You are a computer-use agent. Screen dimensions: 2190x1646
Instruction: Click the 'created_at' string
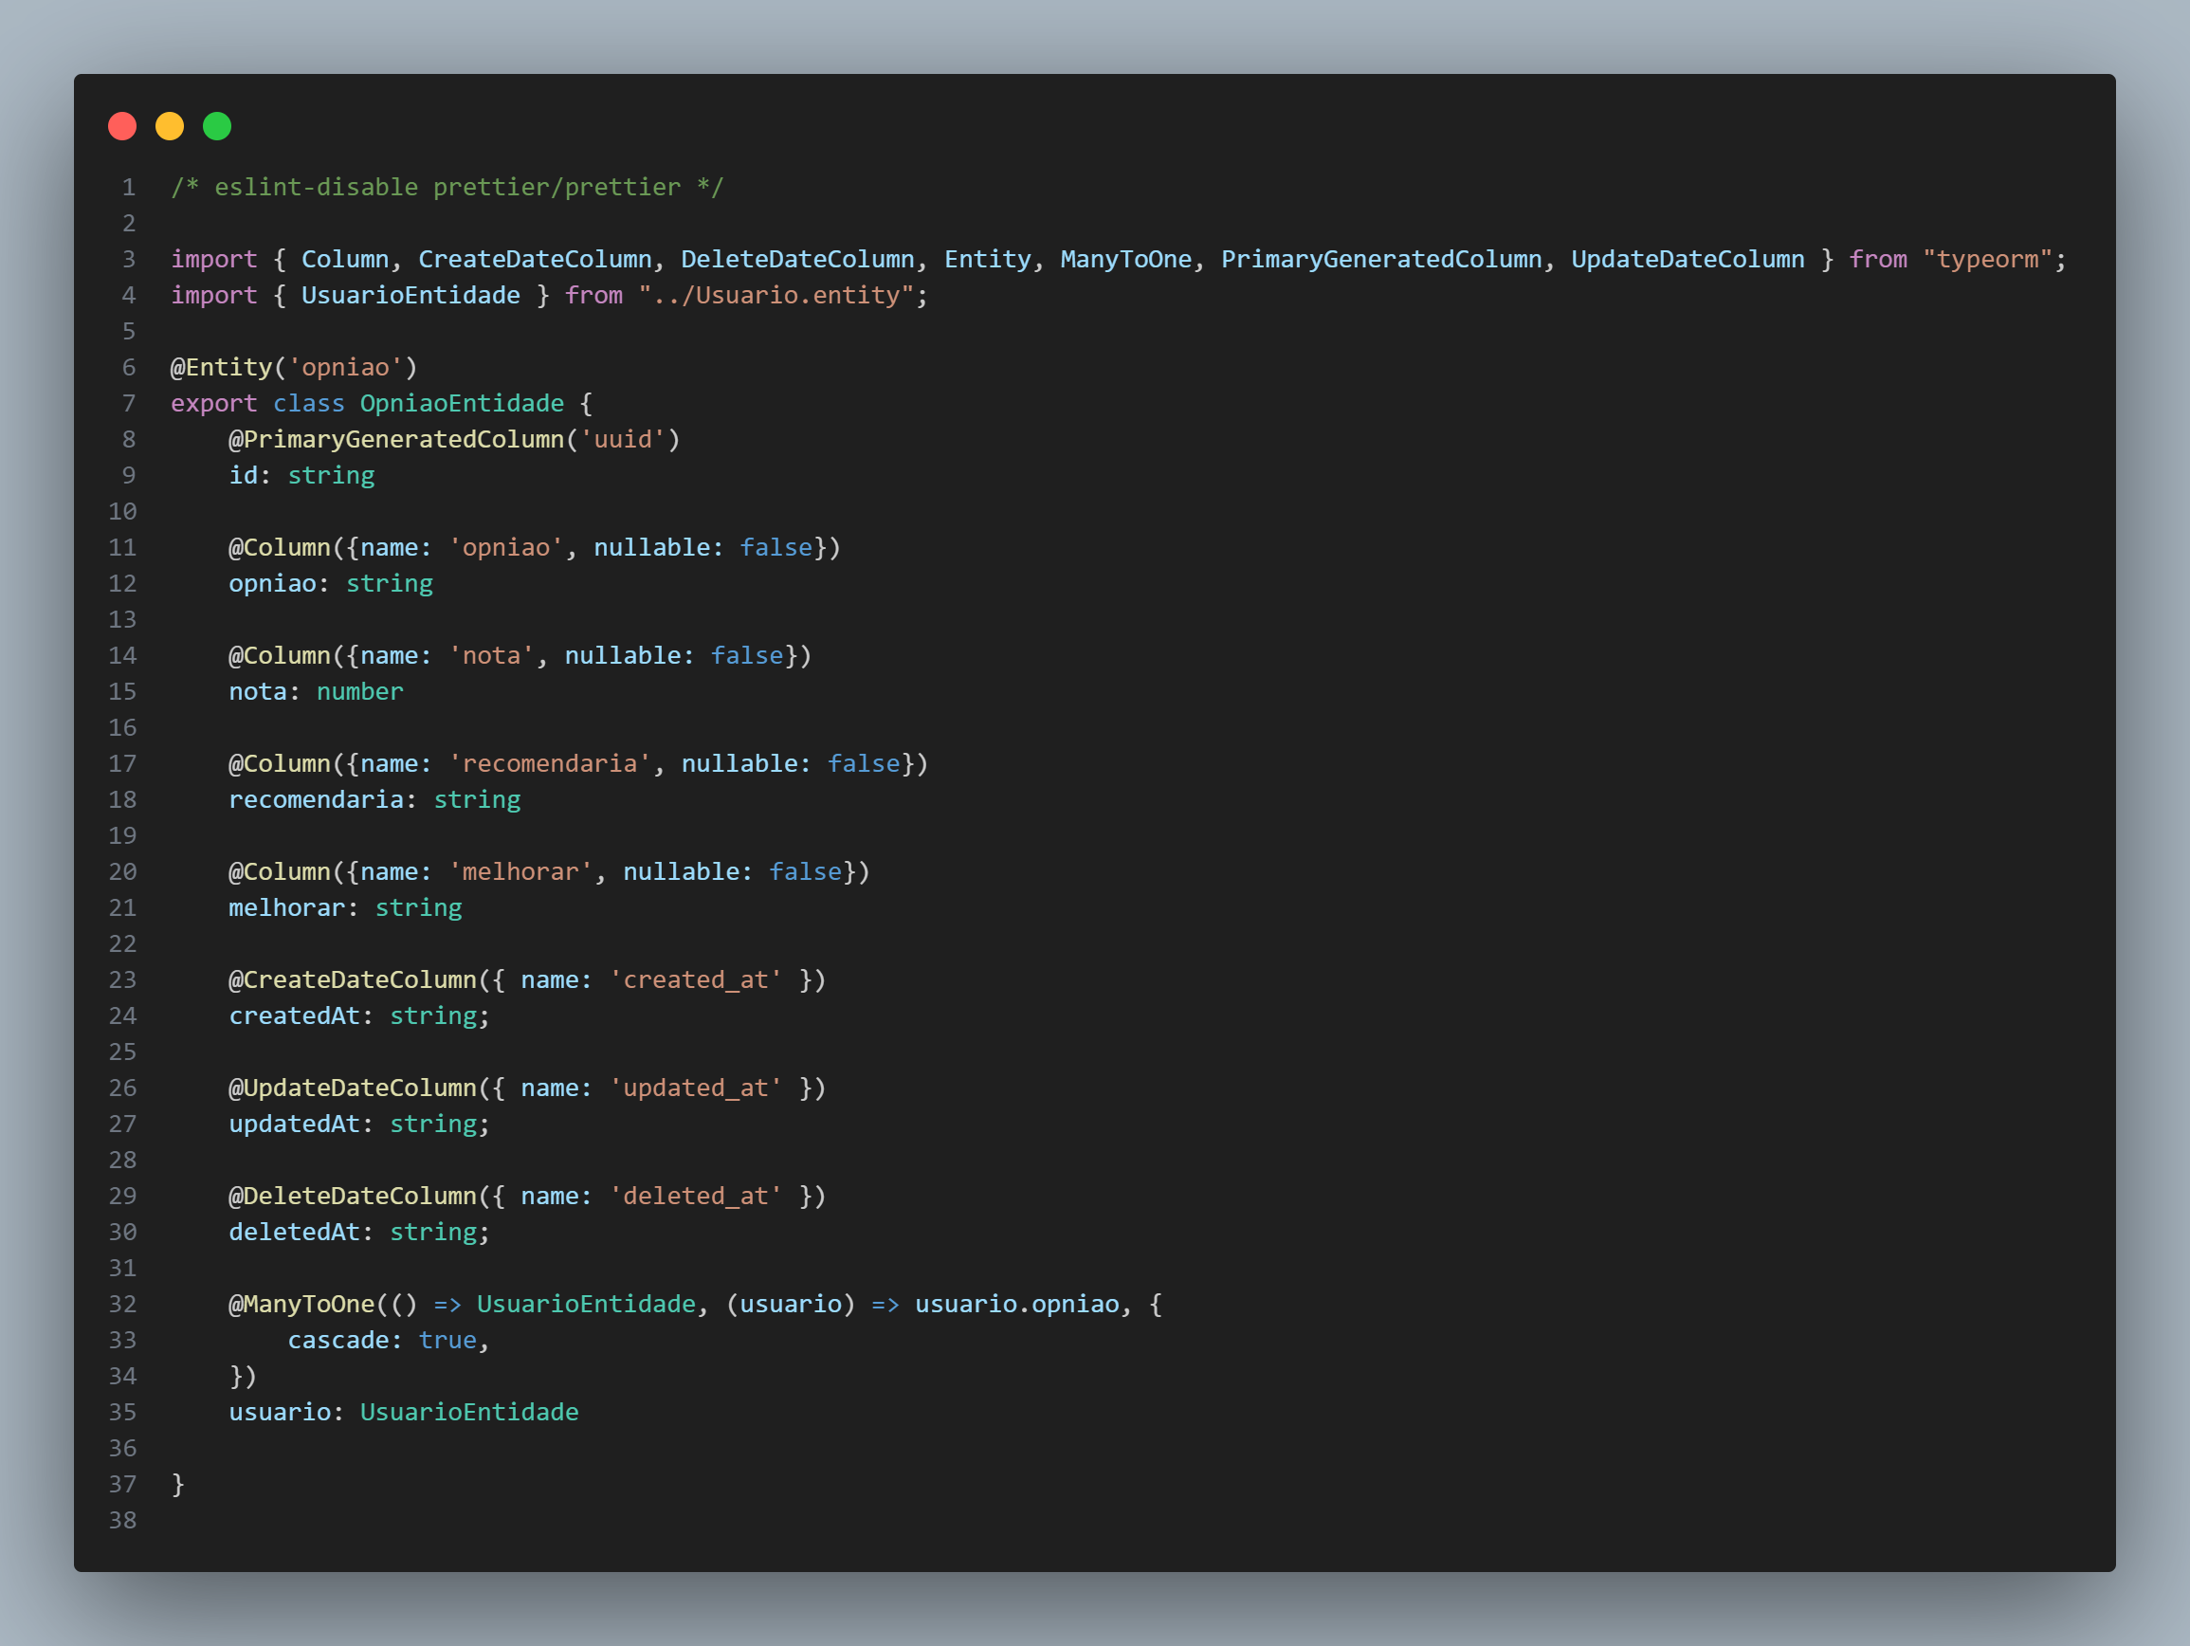click(696, 979)
